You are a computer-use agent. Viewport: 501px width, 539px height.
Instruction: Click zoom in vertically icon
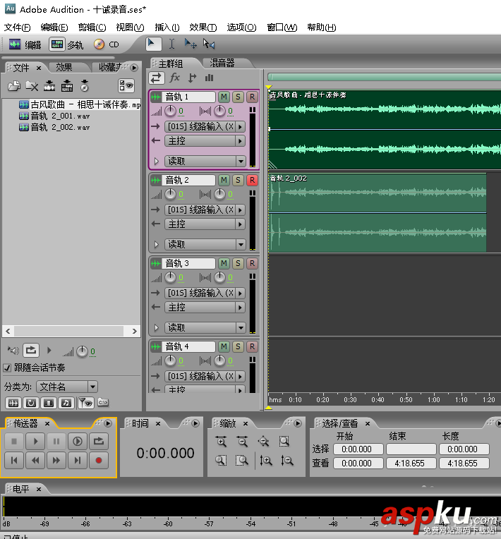pos(266,460)
